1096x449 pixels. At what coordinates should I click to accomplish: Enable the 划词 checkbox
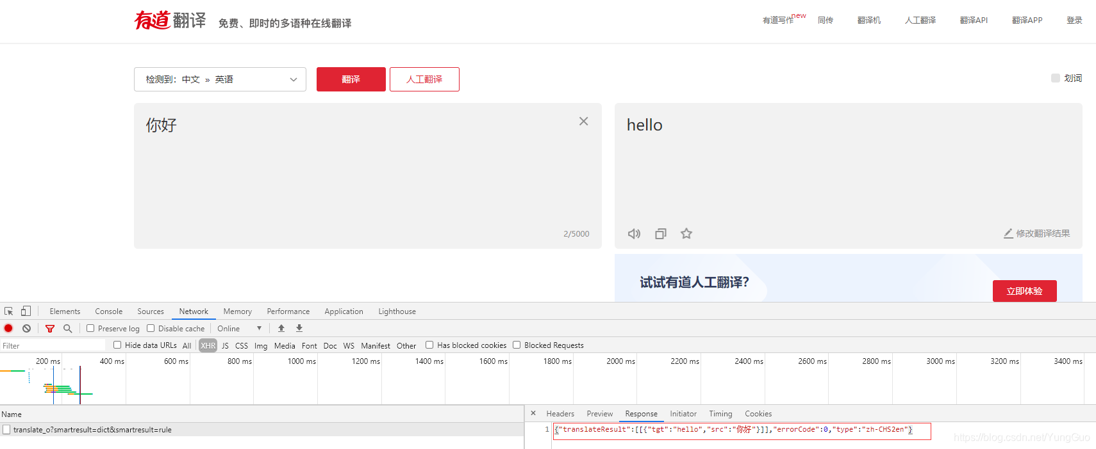[x=1056, y=78]
